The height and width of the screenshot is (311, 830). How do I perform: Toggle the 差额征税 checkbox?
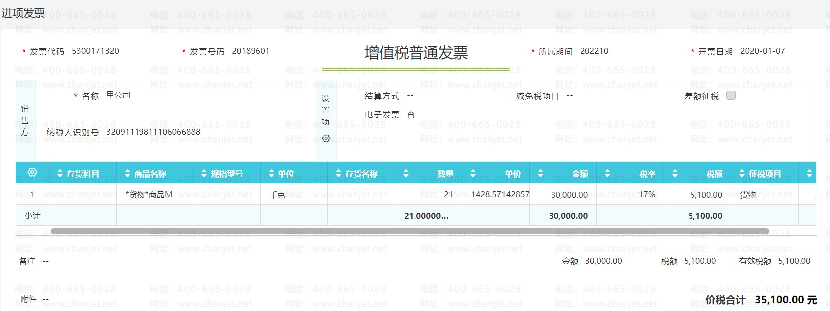coord(731,95)
